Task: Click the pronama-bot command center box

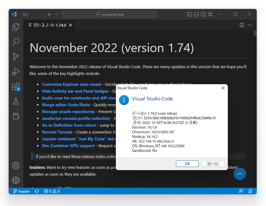Action: click(109, 14)
